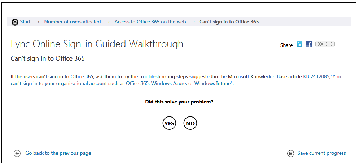This screenshot has width=359, height=163.
Task: Share this page on Facebook
Action: 309,44
